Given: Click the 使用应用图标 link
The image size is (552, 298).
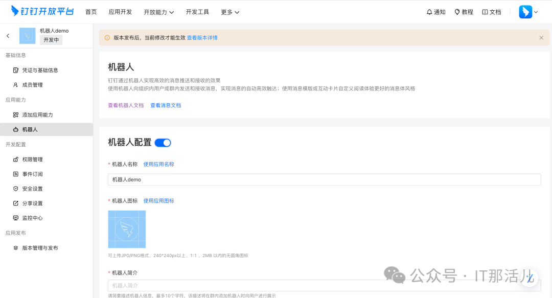Looking at the screenshot, I should click(x=158, y=201).
